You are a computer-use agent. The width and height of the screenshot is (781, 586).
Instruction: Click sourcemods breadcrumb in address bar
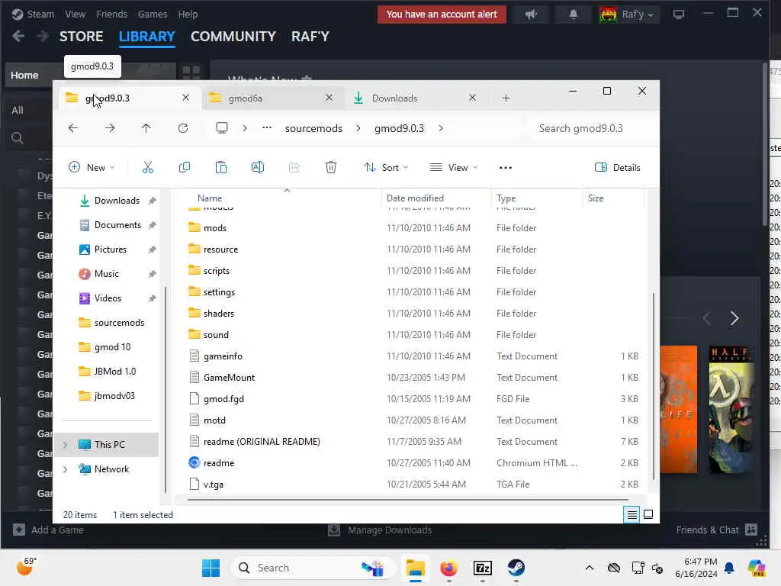[x=313, y=128]
